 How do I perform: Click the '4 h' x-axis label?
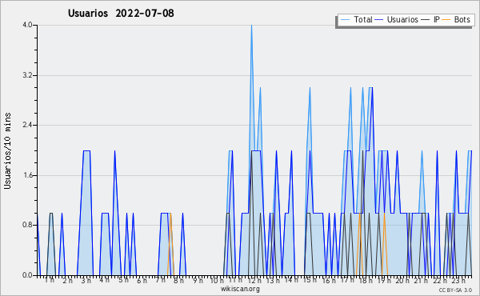pyautogui.click(x=104, y=280)
